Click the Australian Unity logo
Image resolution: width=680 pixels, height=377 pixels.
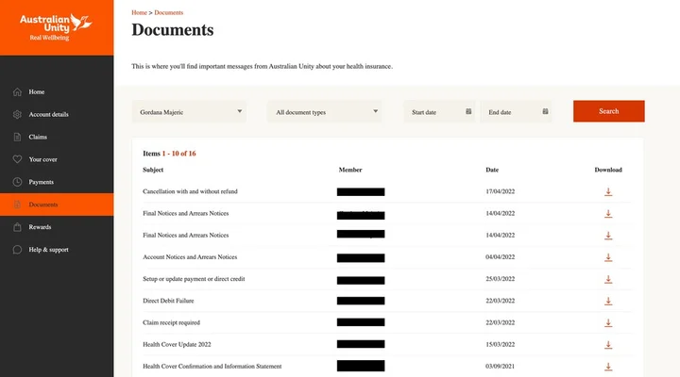pyautogui.click(x=56, y=26)
